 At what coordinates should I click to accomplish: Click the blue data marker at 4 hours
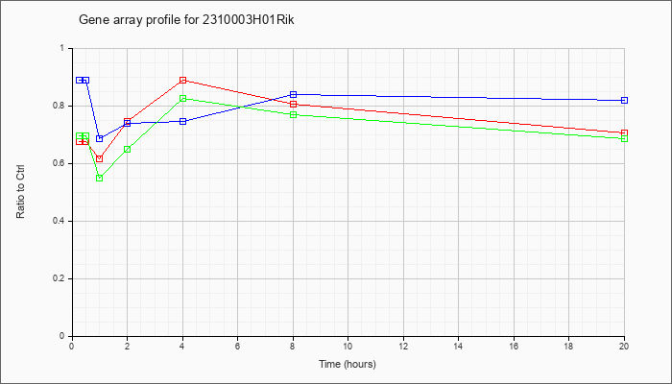coord(183,121)
